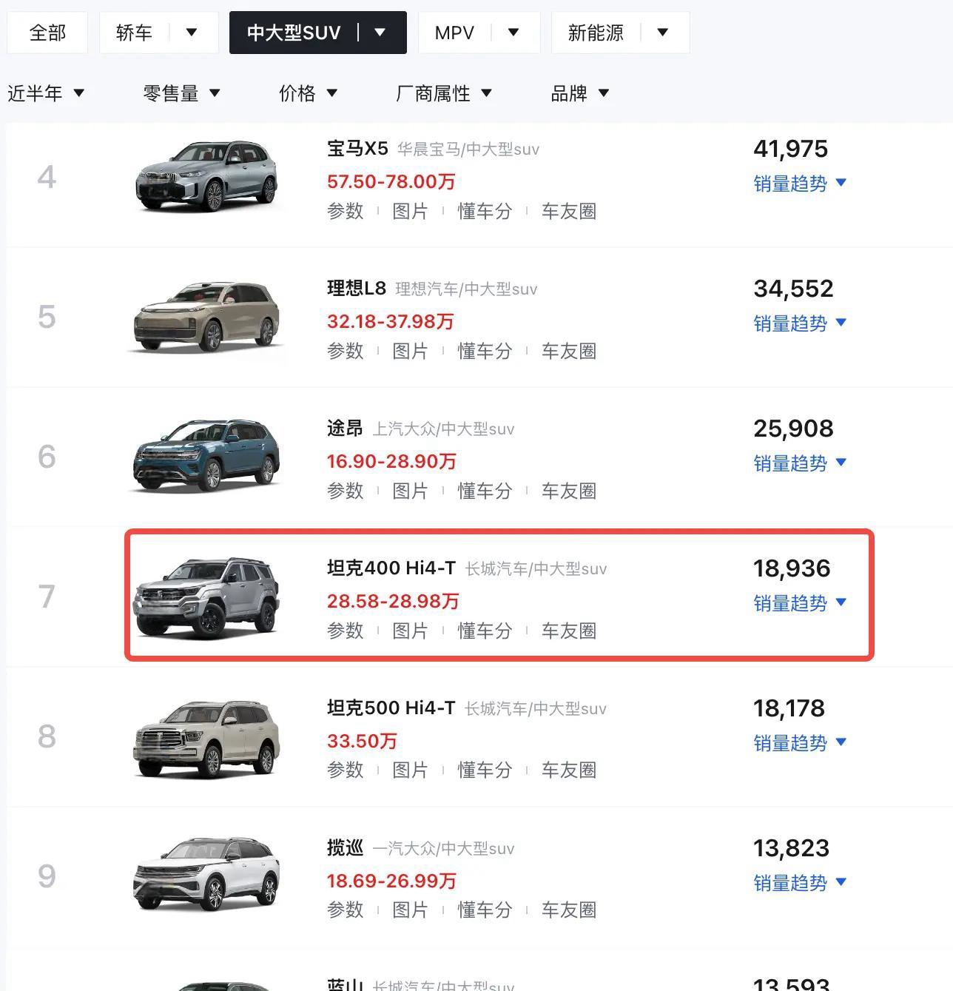Select the 全部 tab
The height and width of the screenshot is (991, 953).
(47, 33)
